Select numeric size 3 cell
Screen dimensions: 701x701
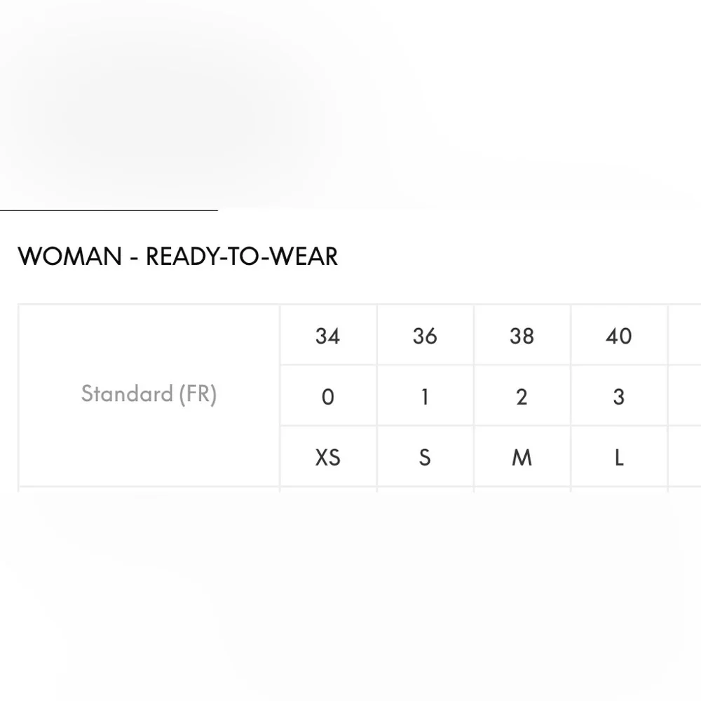pos(618,397)
